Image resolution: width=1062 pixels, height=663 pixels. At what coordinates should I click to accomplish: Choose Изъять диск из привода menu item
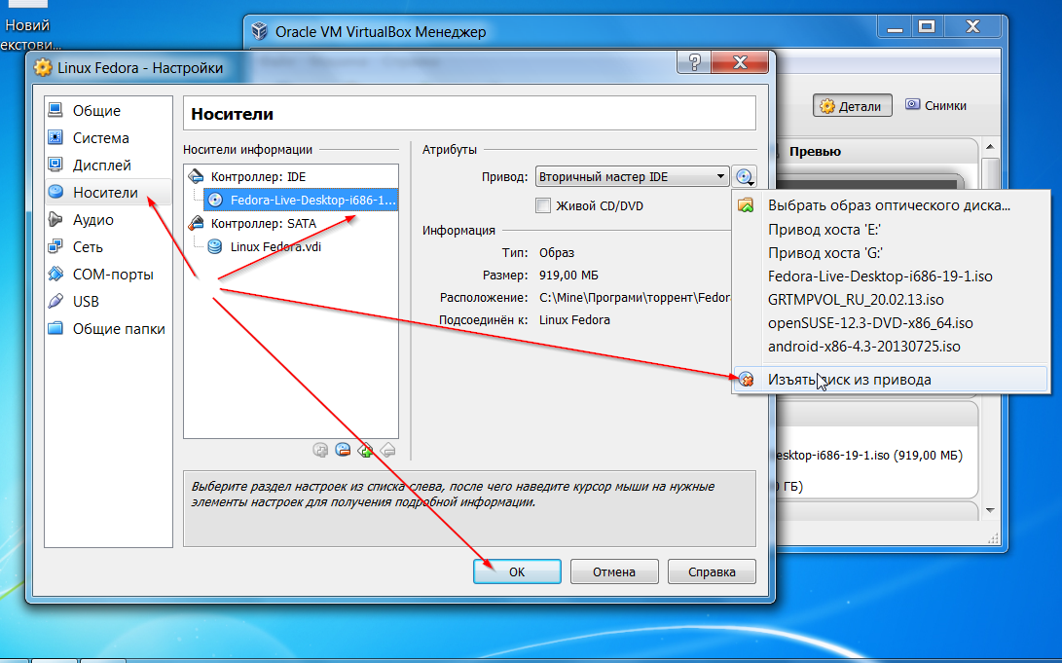point(849,380)
